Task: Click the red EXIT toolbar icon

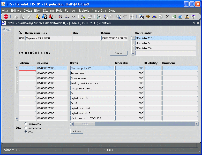Action: (6, 17)
